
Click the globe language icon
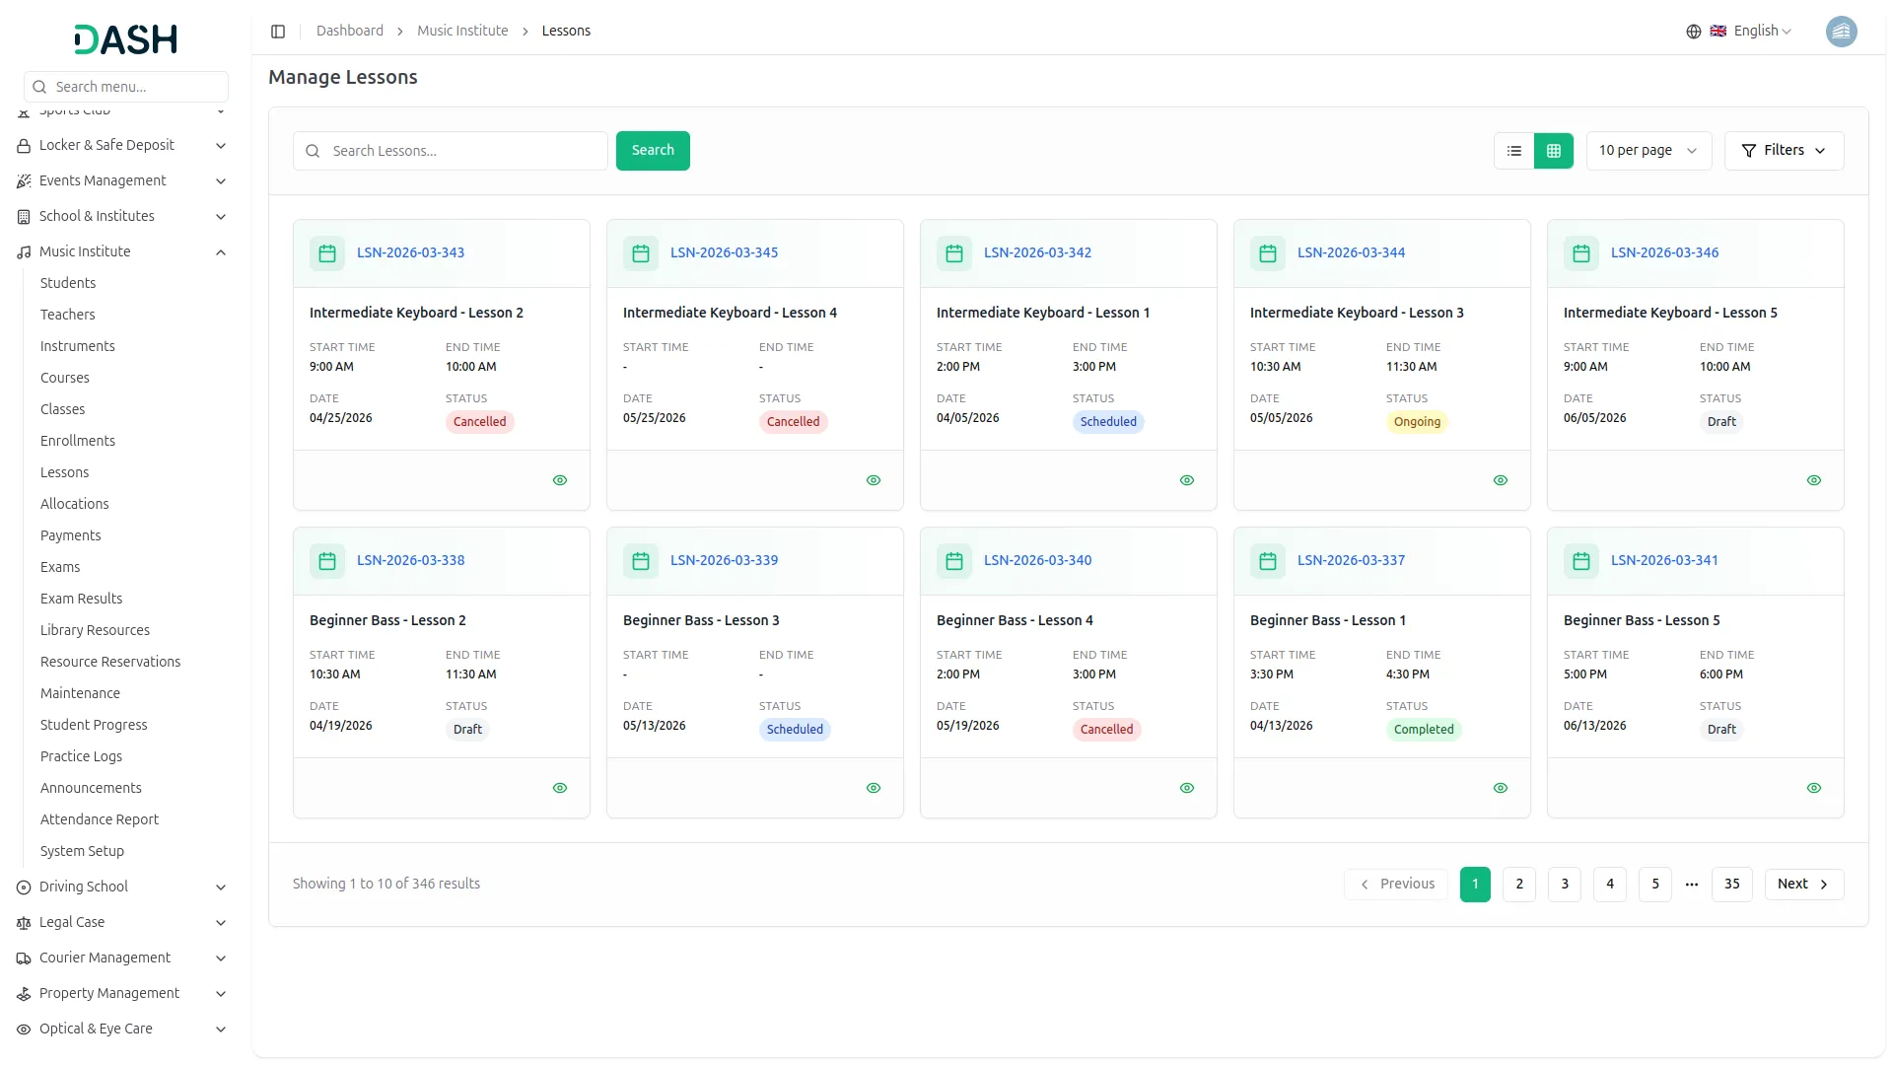pos(1694,32)
